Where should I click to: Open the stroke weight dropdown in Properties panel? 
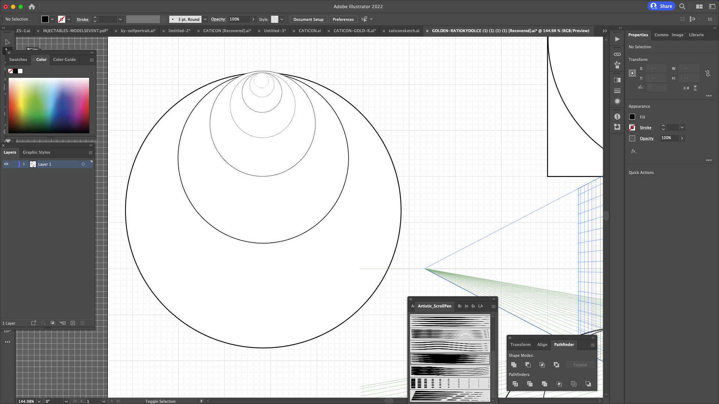point(682,128)
